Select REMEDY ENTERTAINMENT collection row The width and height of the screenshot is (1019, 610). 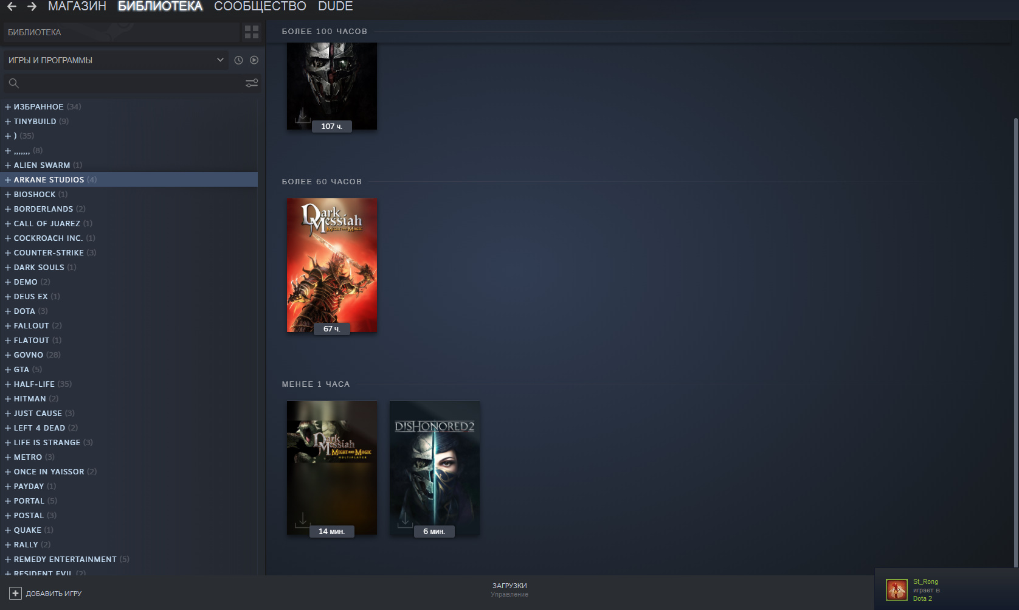coord(129,560)
